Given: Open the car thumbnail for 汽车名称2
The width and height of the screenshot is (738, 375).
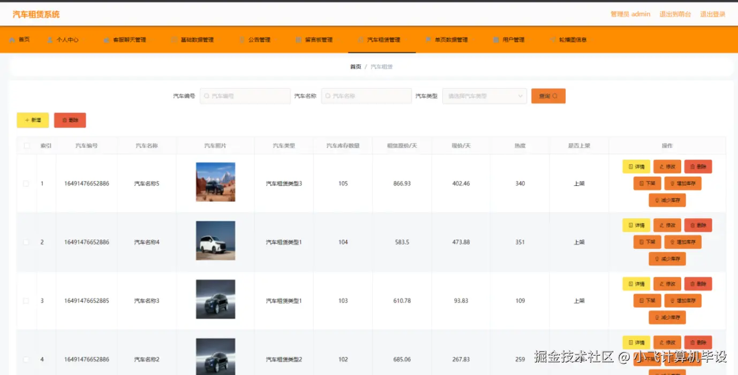Looking at the screenshot, I should 215,357.
